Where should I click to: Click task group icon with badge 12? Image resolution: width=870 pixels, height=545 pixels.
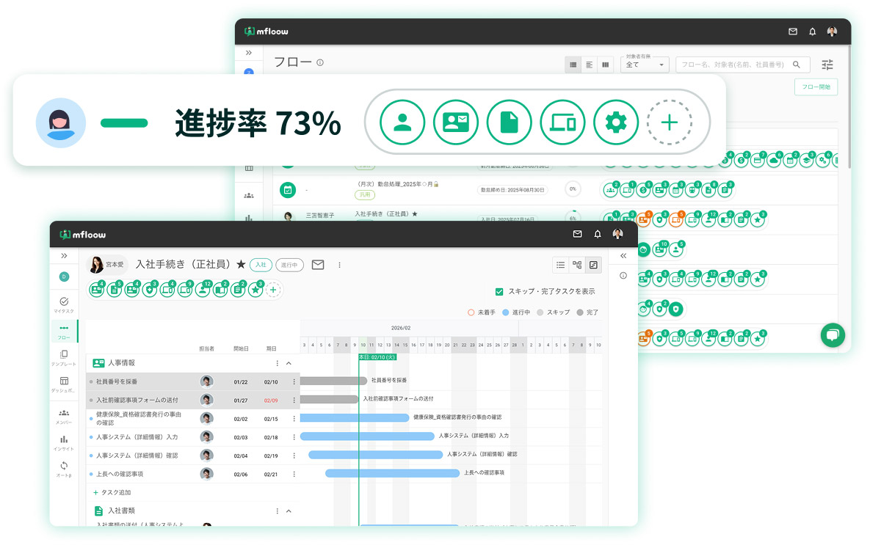pos(203,290)
